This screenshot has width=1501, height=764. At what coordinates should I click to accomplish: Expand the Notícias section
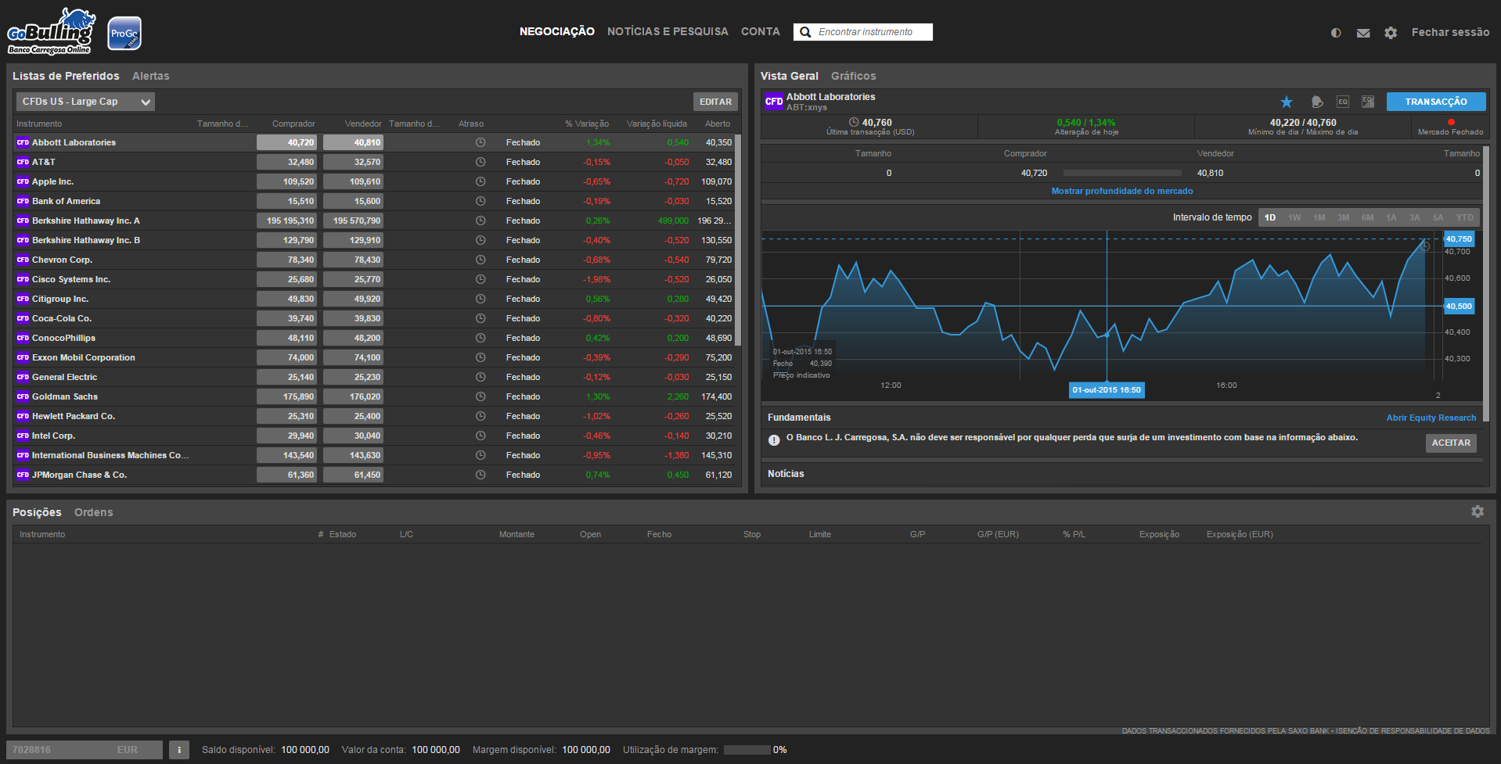(785, 474)
